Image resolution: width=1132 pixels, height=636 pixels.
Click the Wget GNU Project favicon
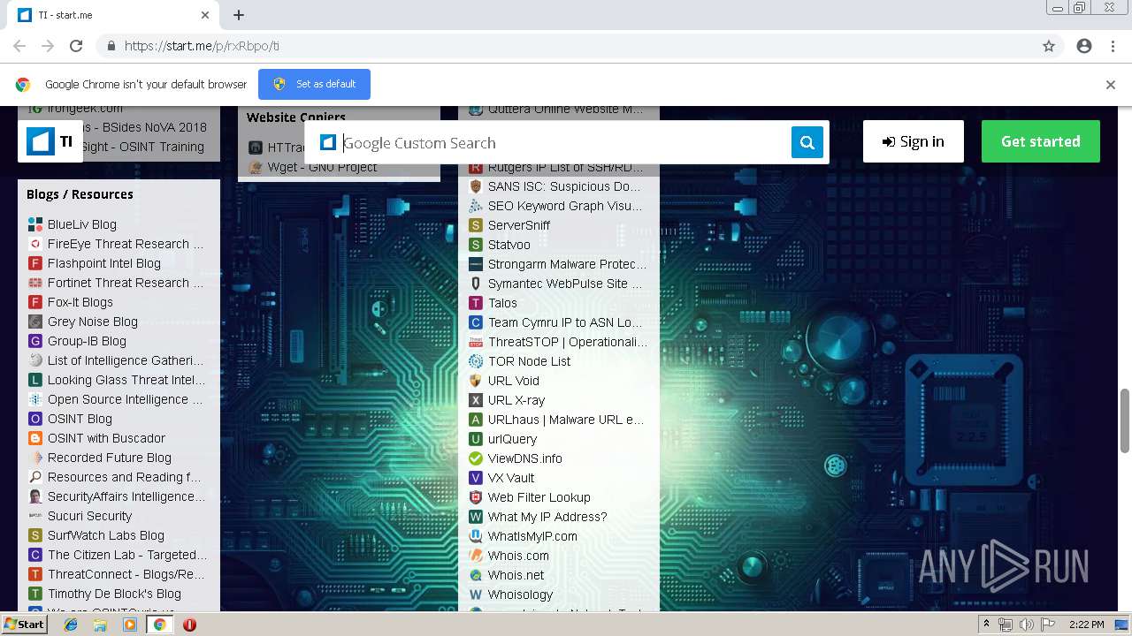click(256, 167)
